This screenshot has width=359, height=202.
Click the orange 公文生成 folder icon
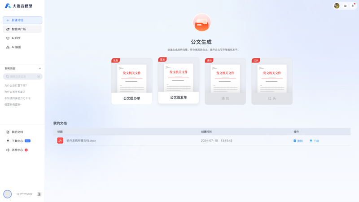201,22
